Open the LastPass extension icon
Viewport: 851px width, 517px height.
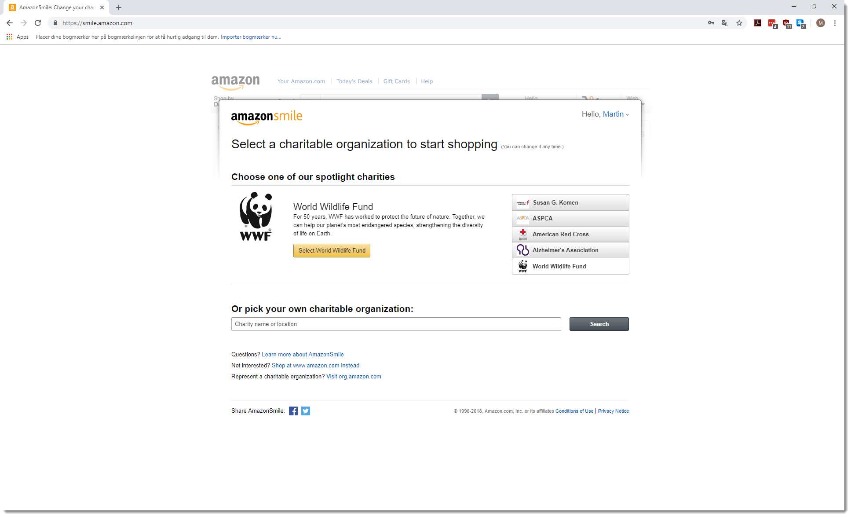click(x=772, y=23)
